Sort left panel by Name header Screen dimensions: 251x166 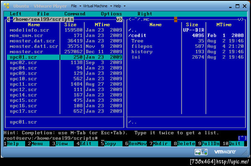click(x=34, y=25)
